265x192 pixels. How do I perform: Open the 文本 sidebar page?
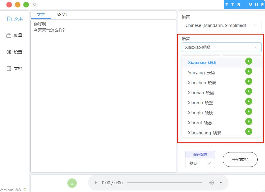coord(15,19)
